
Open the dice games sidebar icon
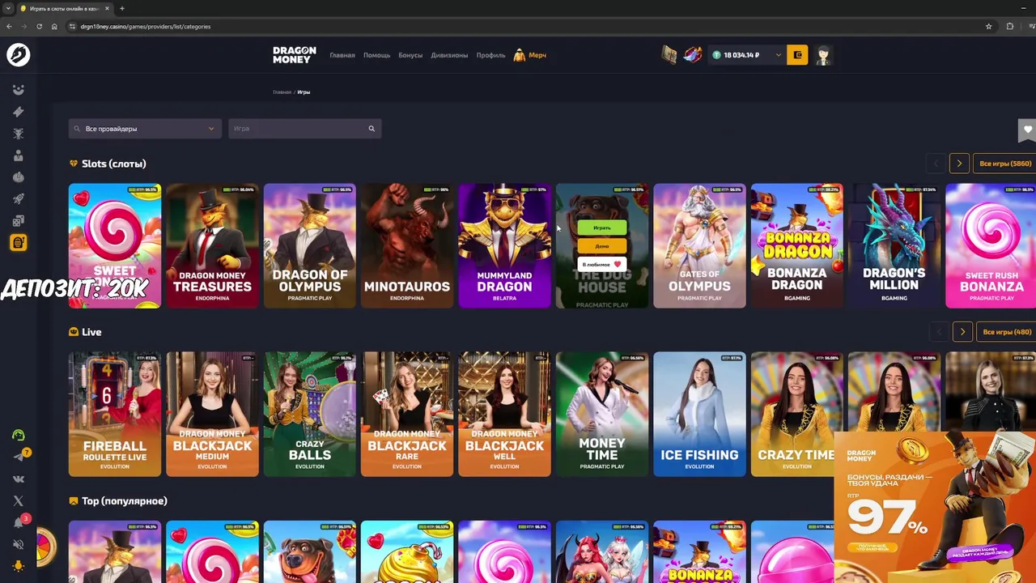(x=19, y=221)
